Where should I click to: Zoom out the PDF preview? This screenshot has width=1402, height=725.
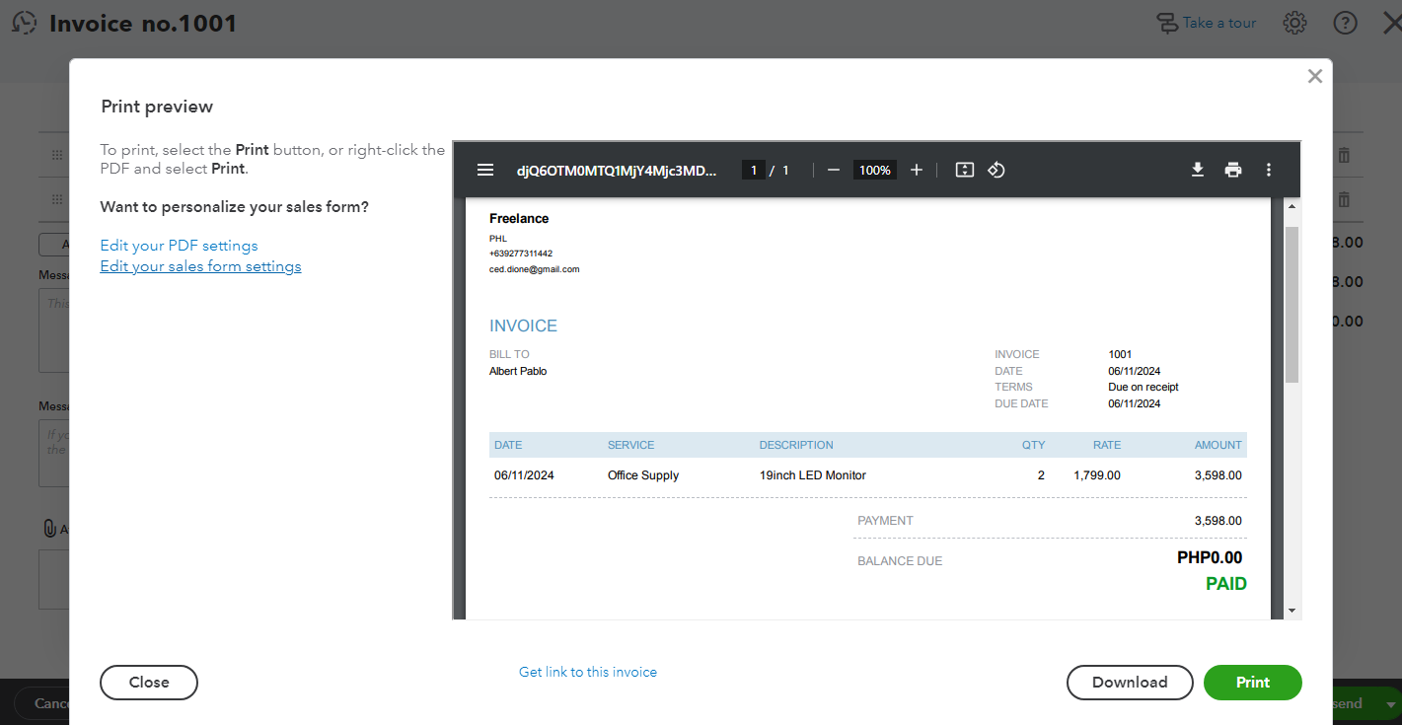(x=833, y=170)
